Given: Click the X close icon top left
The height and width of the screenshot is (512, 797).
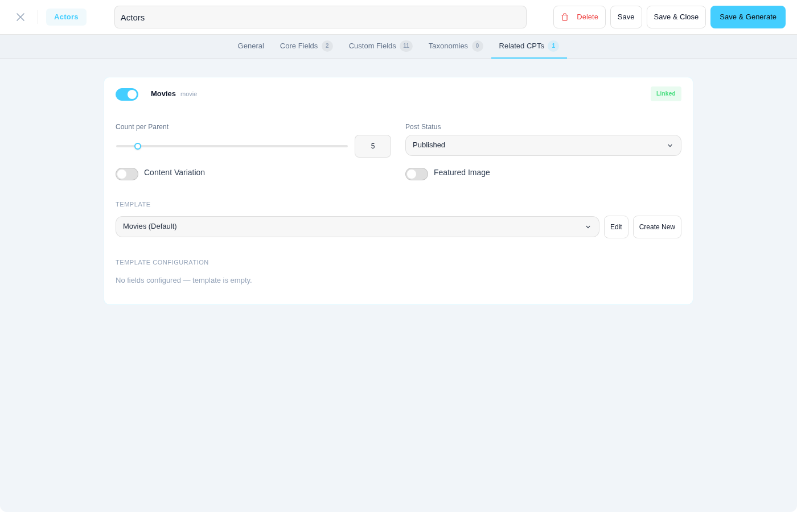Looking at the screenshot, I should tap(20, 17).
